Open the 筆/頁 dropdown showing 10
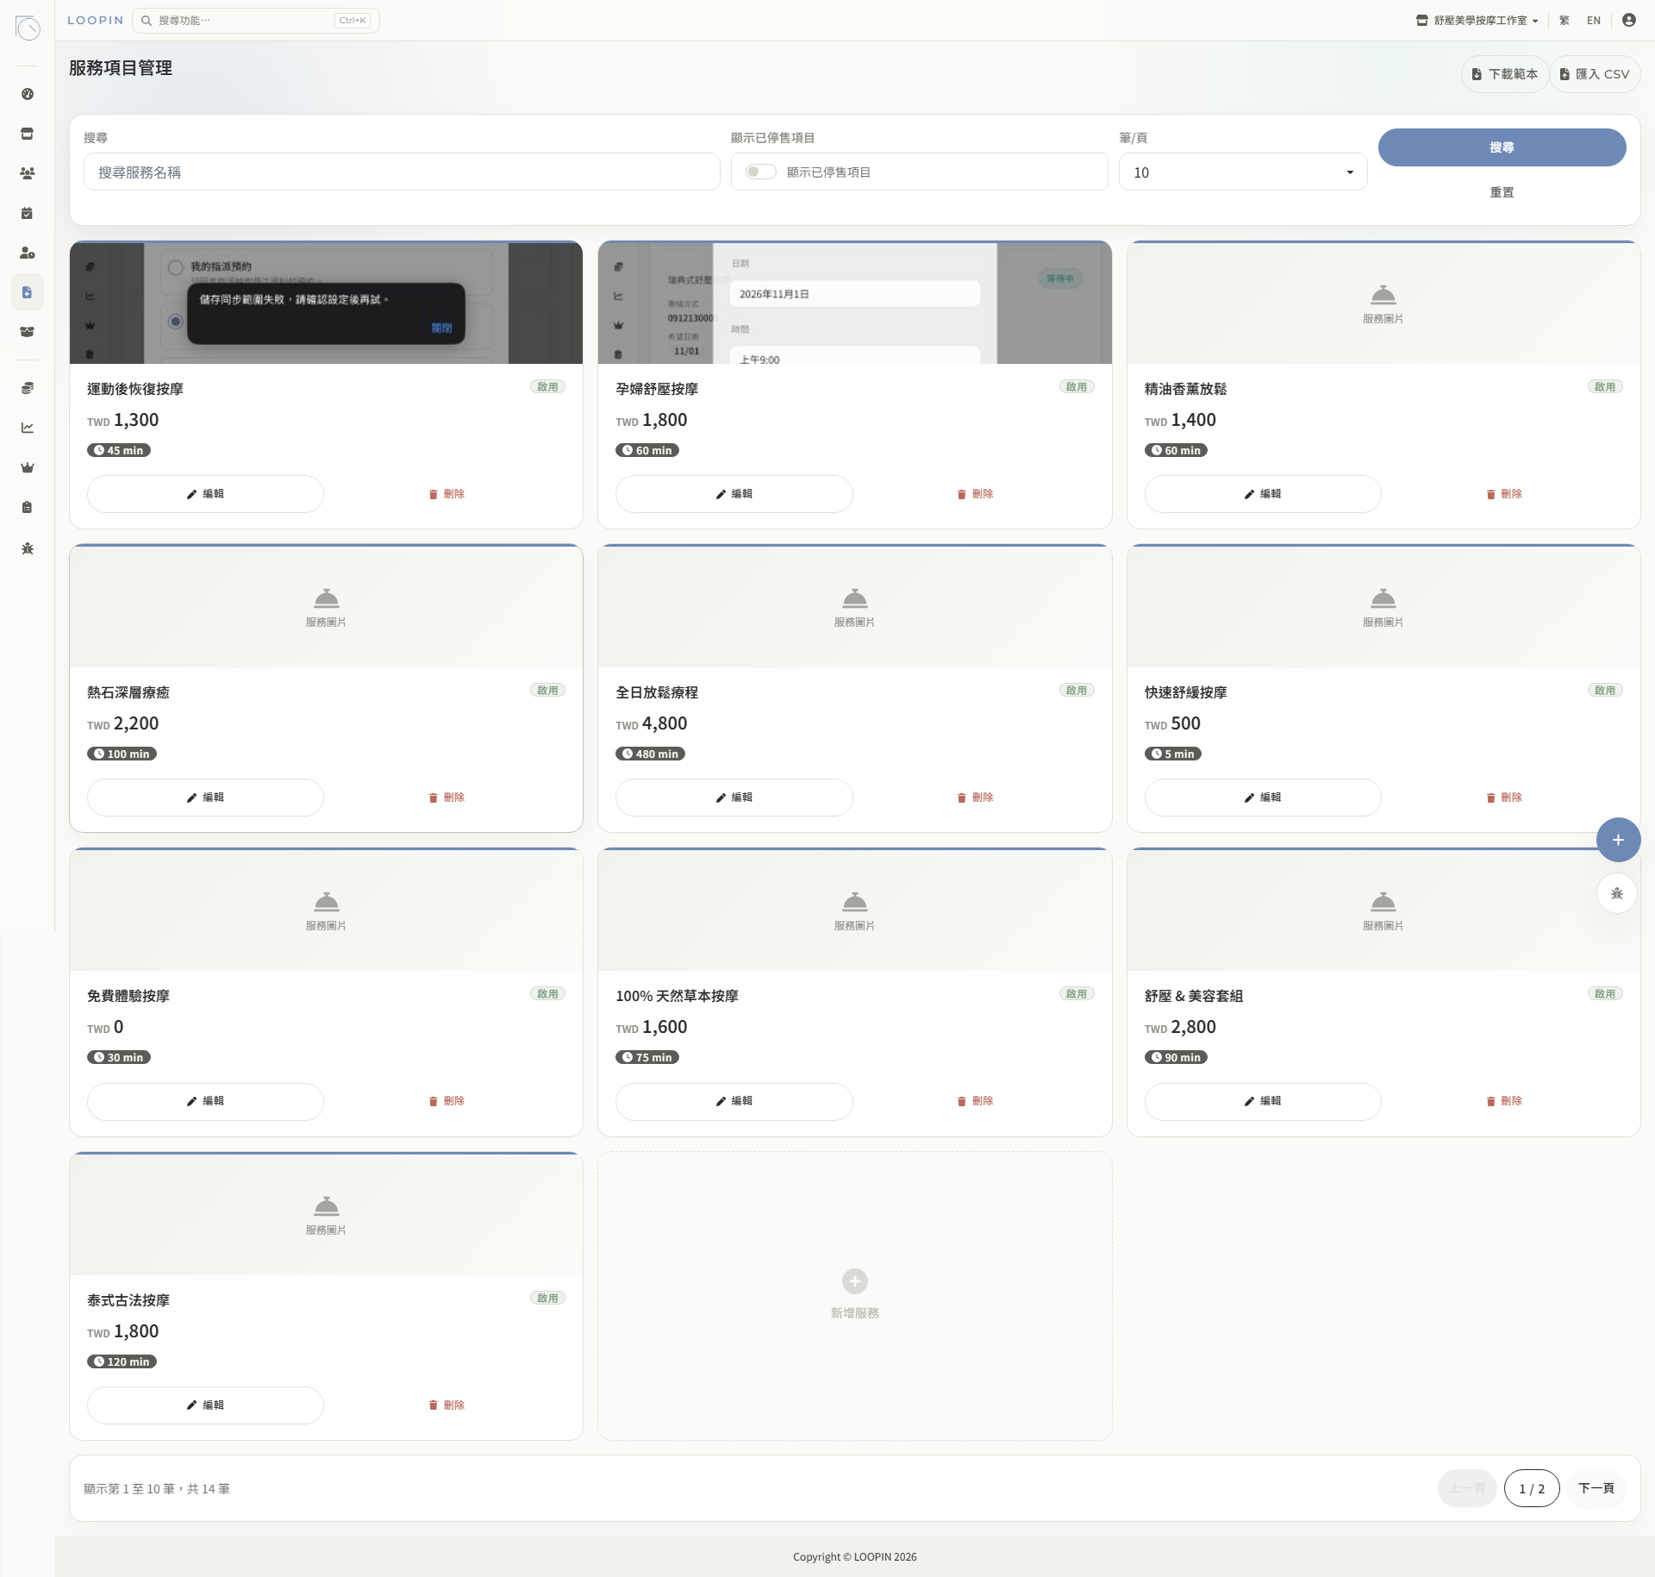 tap(1243, 172)
